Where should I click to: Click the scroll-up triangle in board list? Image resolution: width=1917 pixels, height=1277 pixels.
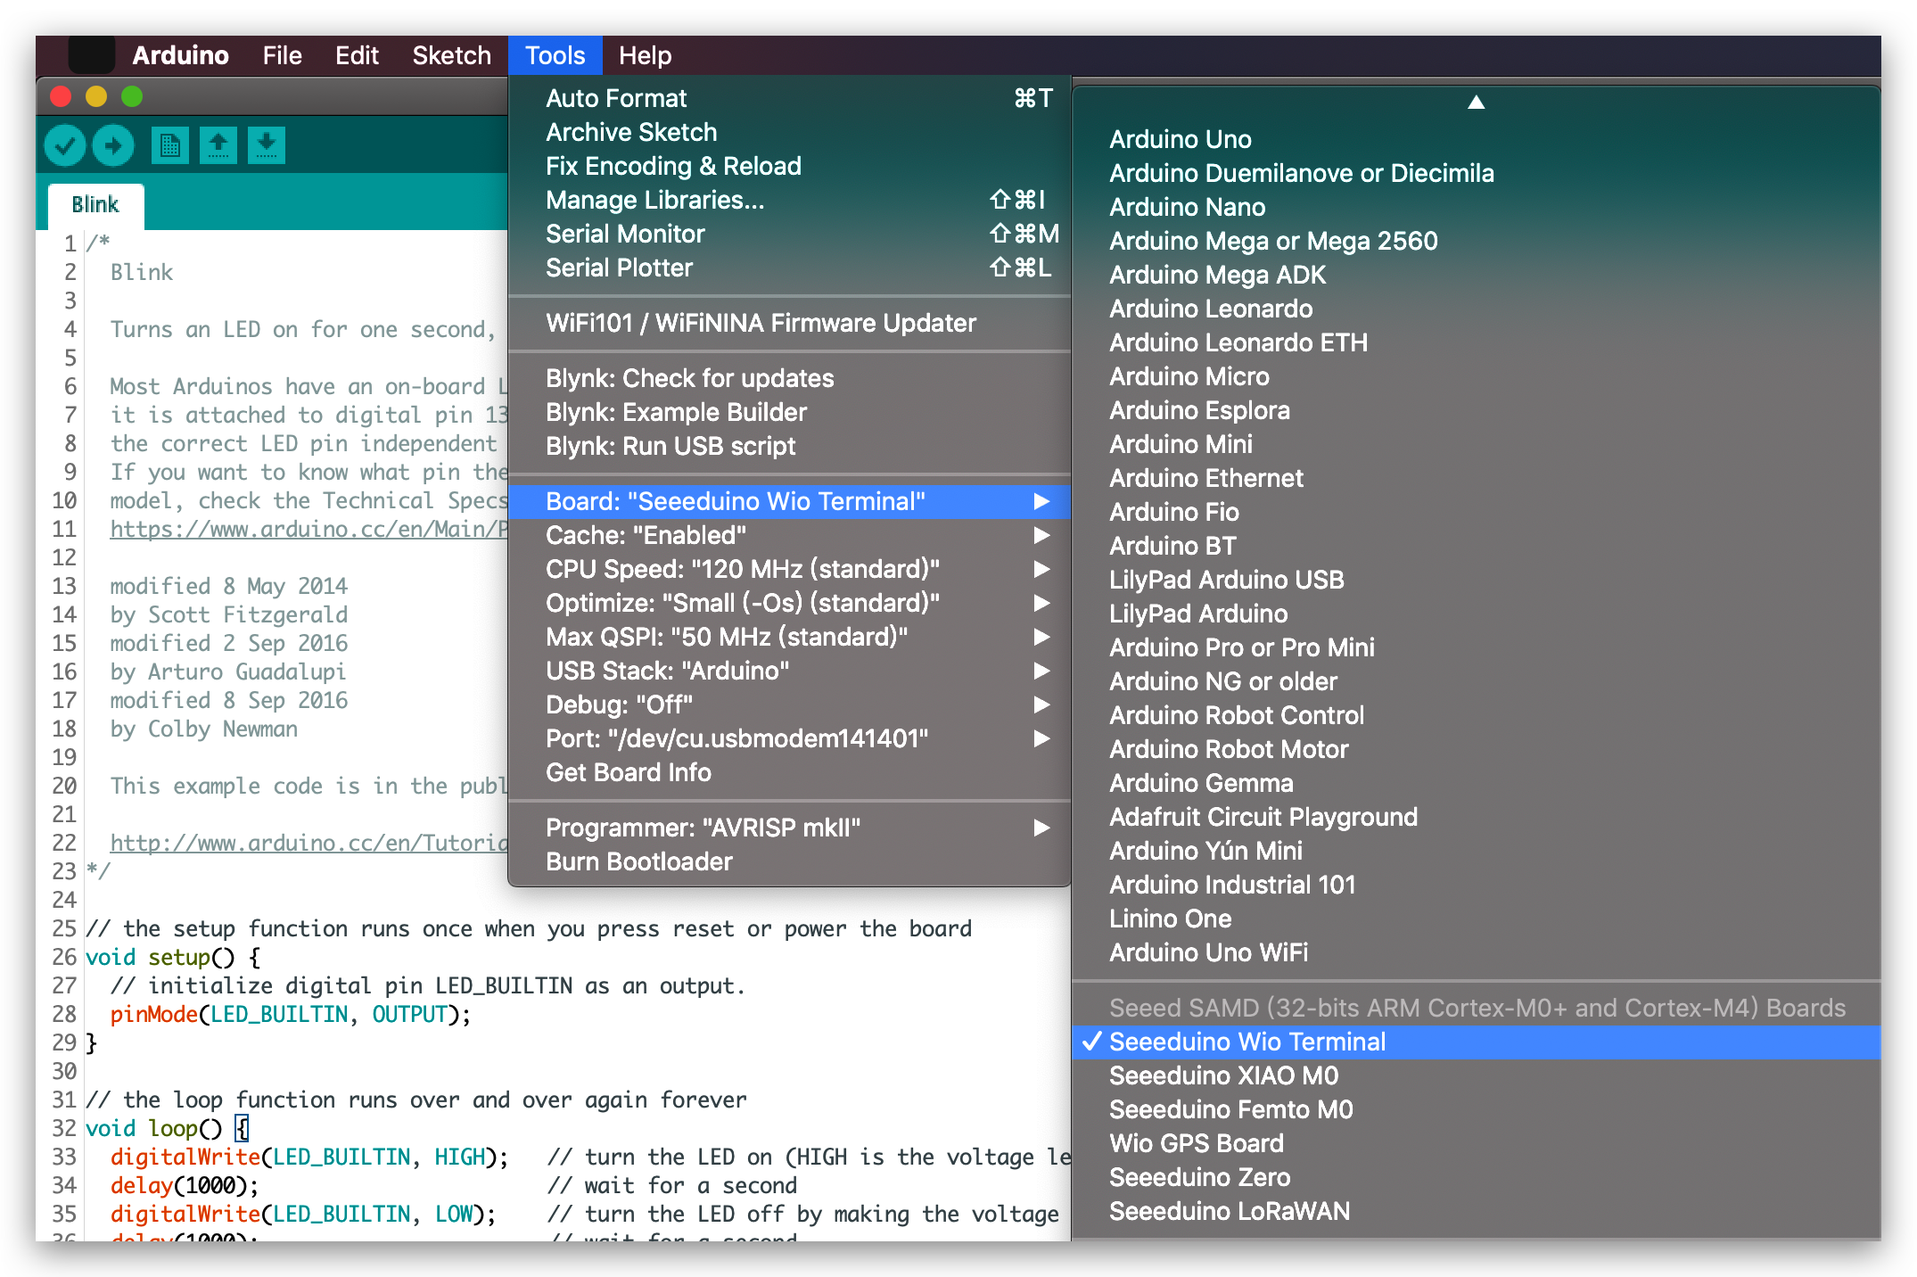point(1476,103)
